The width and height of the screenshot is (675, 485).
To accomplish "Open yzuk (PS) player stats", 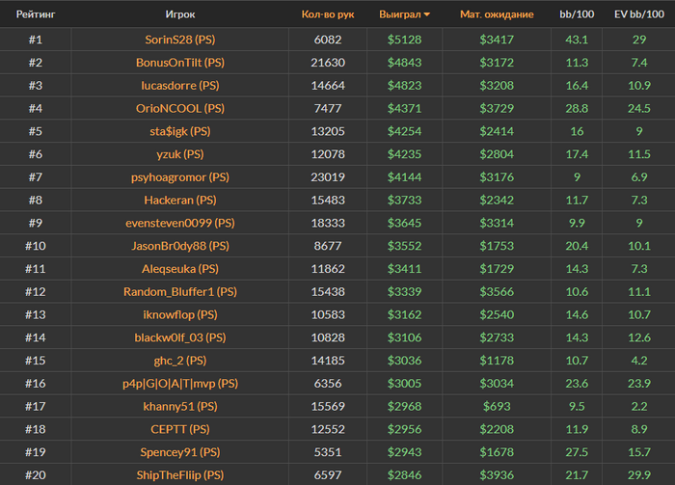I will [179, 154].
